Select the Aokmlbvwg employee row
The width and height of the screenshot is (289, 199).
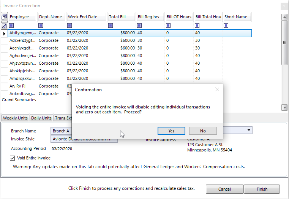(39, 94)
